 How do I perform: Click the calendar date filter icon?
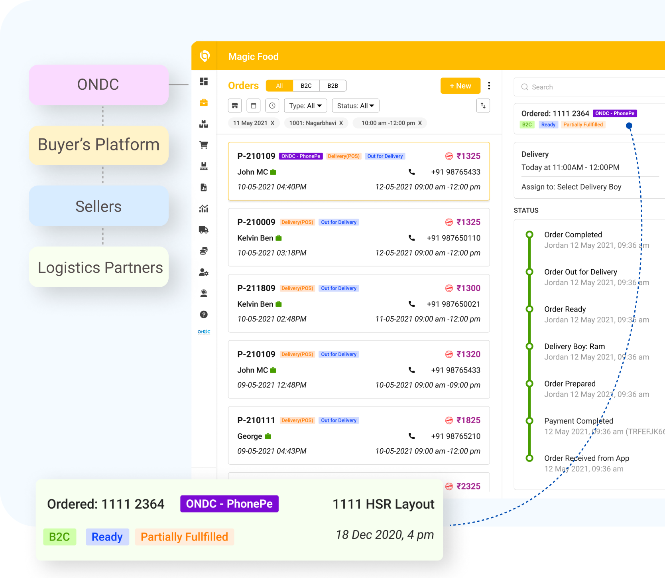[254, 106]
